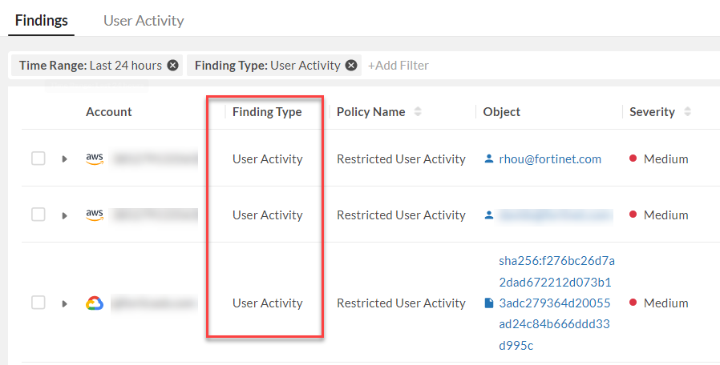Click the AWS logo in first row
The image size is (720, 365).
coord(95,158)
